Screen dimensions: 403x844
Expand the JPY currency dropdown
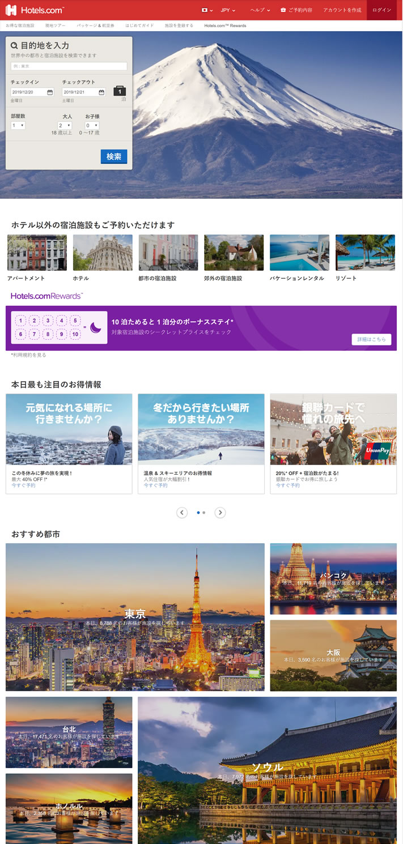228,10
